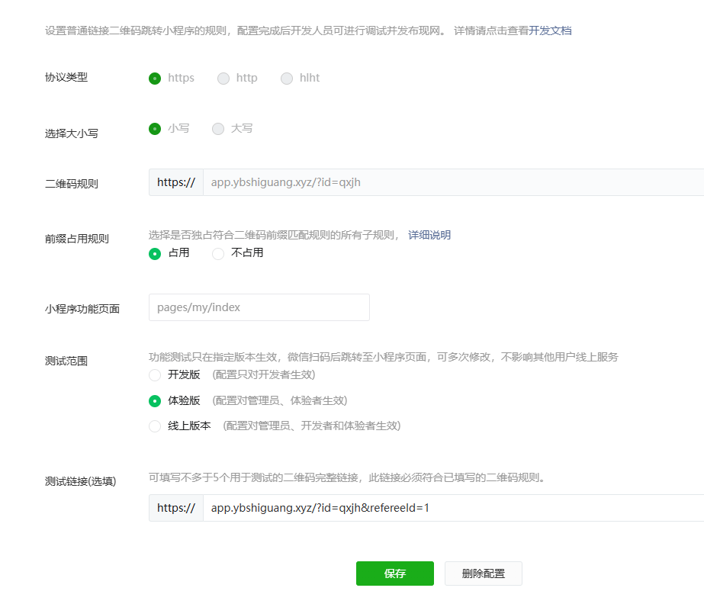Click the 二维码规则 label
The height and width of the screenshot is (604, 704).
tap(72, 184)
